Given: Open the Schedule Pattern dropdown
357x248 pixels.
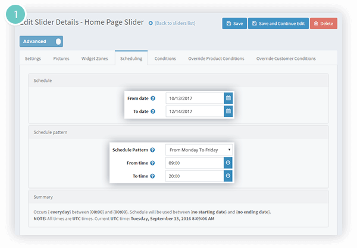Looking at the screenshot, I should (199, 150).
